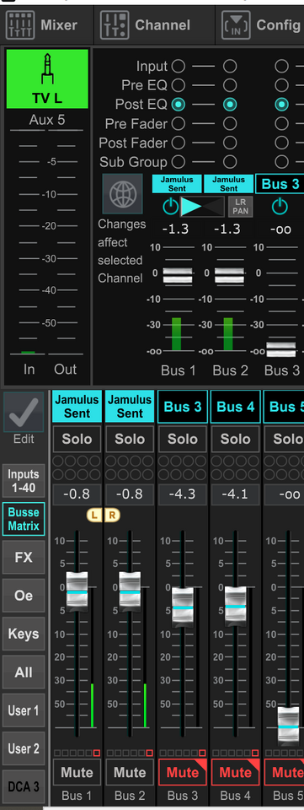Unmute Bus 3 channel
This screenshot has height=810, width=304.
[x=183, y=772]
